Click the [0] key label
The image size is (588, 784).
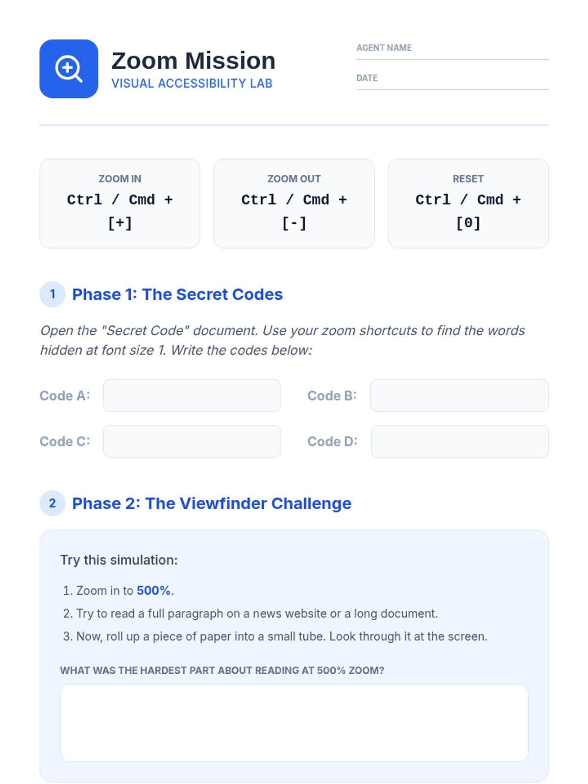[x=468, y=223]
